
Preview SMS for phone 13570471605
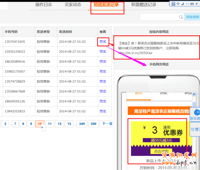[x=103, y=42]
